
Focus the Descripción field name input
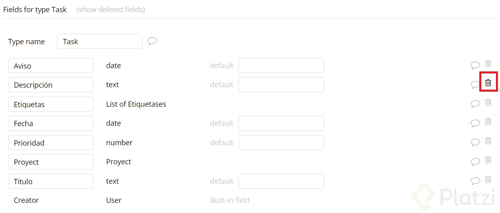[x=51, y=85]
